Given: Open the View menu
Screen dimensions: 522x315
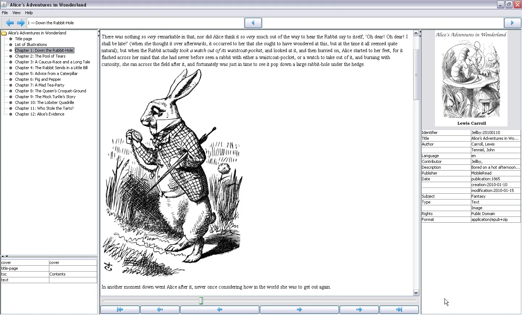Looking at the screenshot, I should (16, 13).
